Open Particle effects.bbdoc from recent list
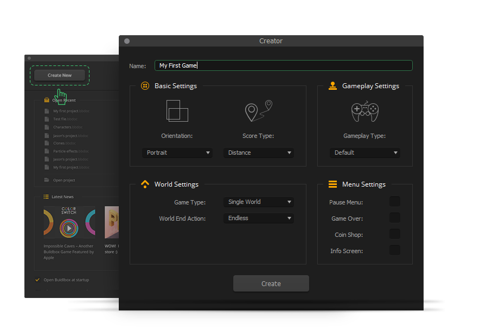 [x=71, y=151]
